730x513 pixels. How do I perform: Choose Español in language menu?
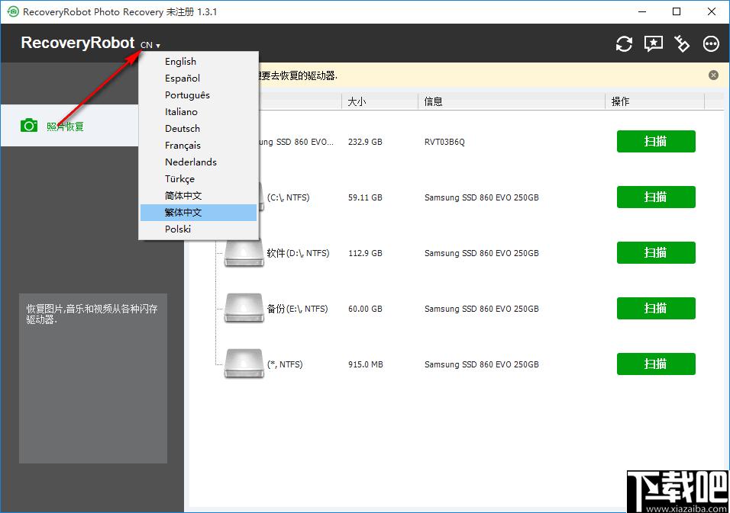pyautogui.click(x=199, y=78)
